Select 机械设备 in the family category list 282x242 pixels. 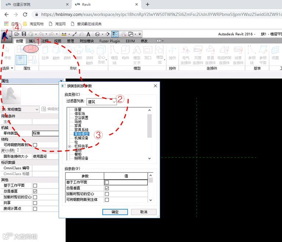[81, 138]
